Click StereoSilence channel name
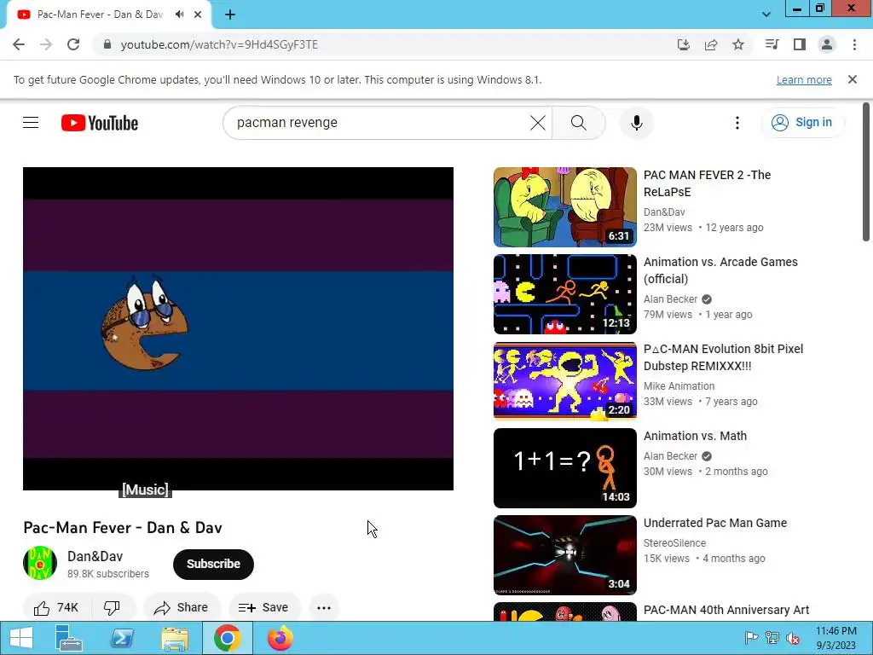The height and width of the screenshot is (655, 873). click(674, 543)
